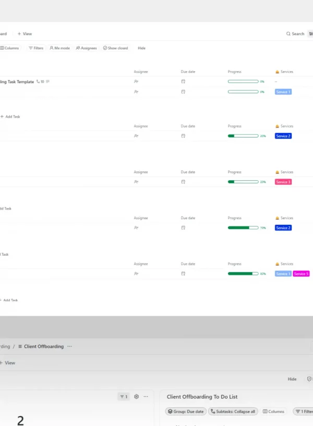The image size is (313, 426).
Task: Open the 1 Filter chip in To Do List
Action: click(303, 411)
